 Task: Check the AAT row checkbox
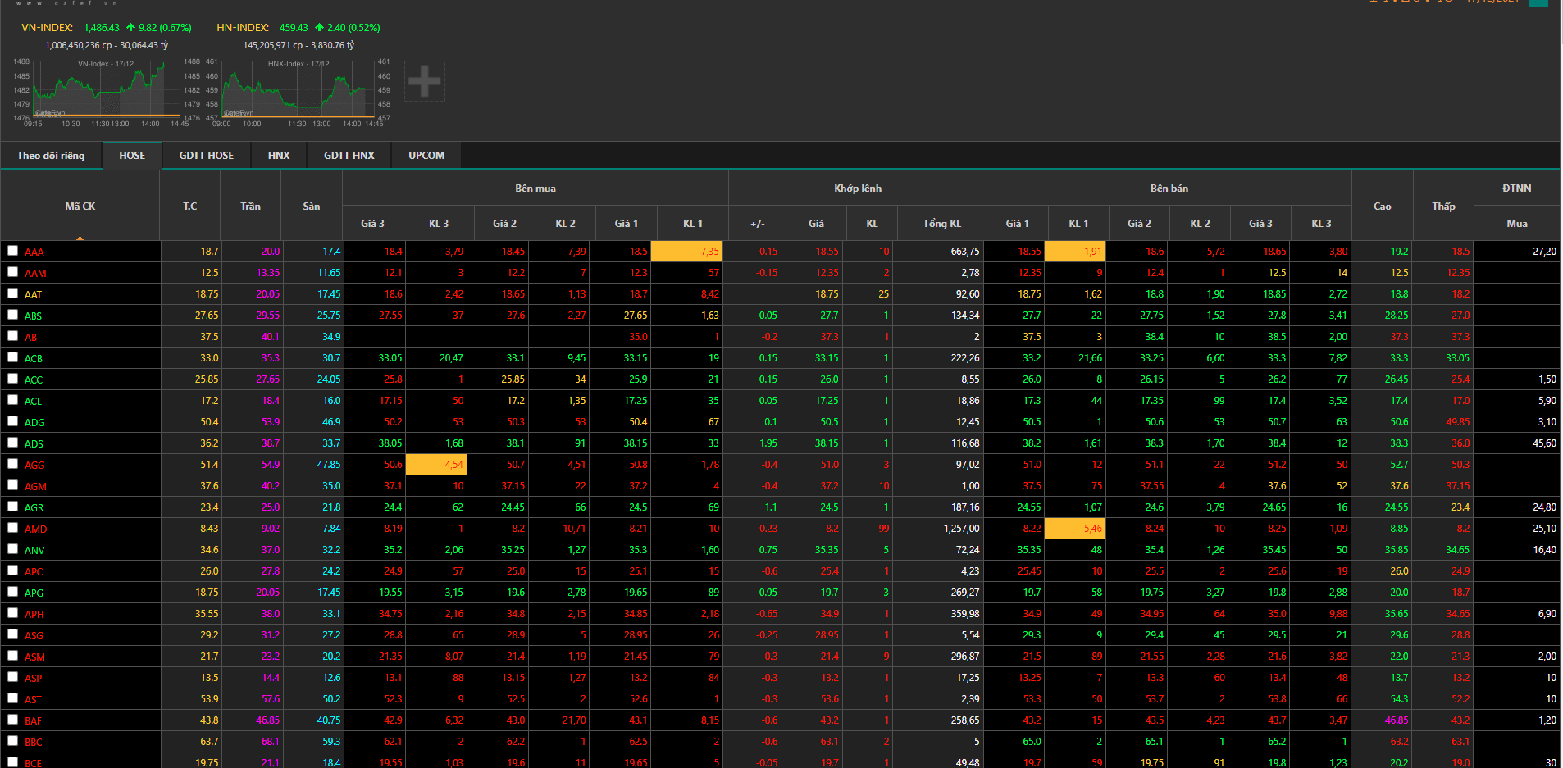pyautogui.click(x=12, y=293)
